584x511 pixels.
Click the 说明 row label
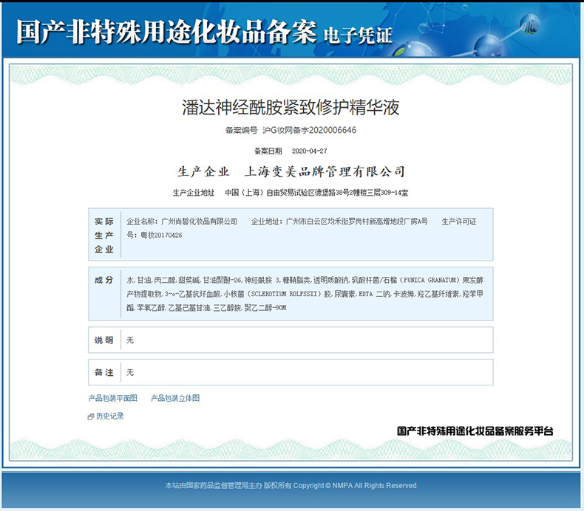coord(104,340)
